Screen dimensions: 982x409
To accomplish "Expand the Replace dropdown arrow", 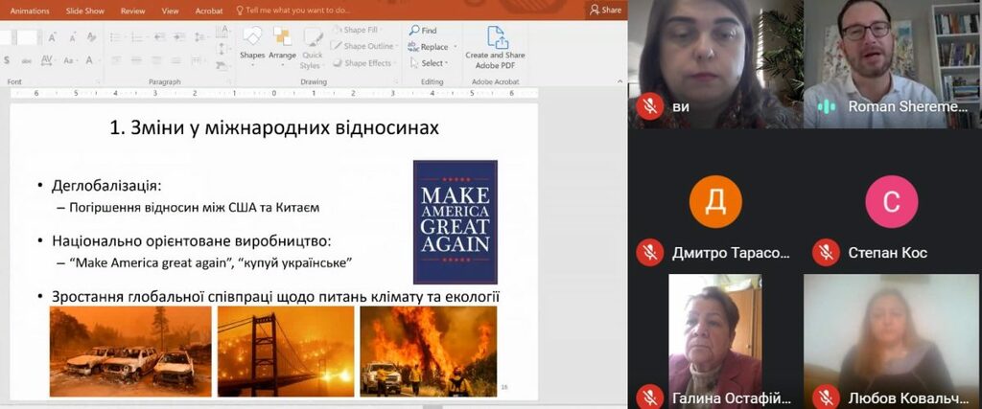I will pyautogui.click(x=456, y=47).
